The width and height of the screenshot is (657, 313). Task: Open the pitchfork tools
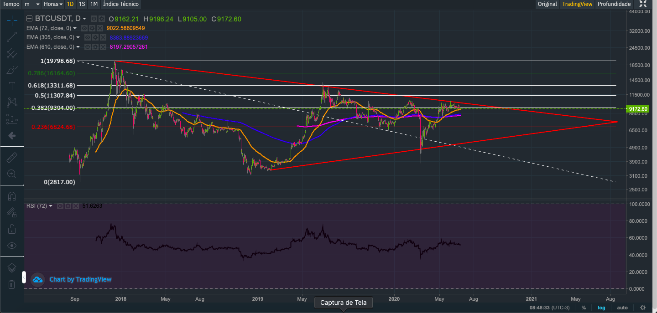(x=12, y=54)
